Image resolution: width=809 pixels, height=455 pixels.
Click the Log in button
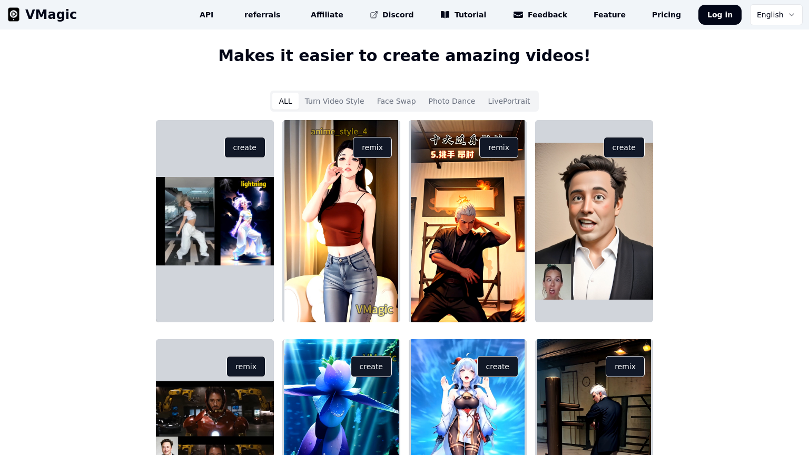pos(719,15)
